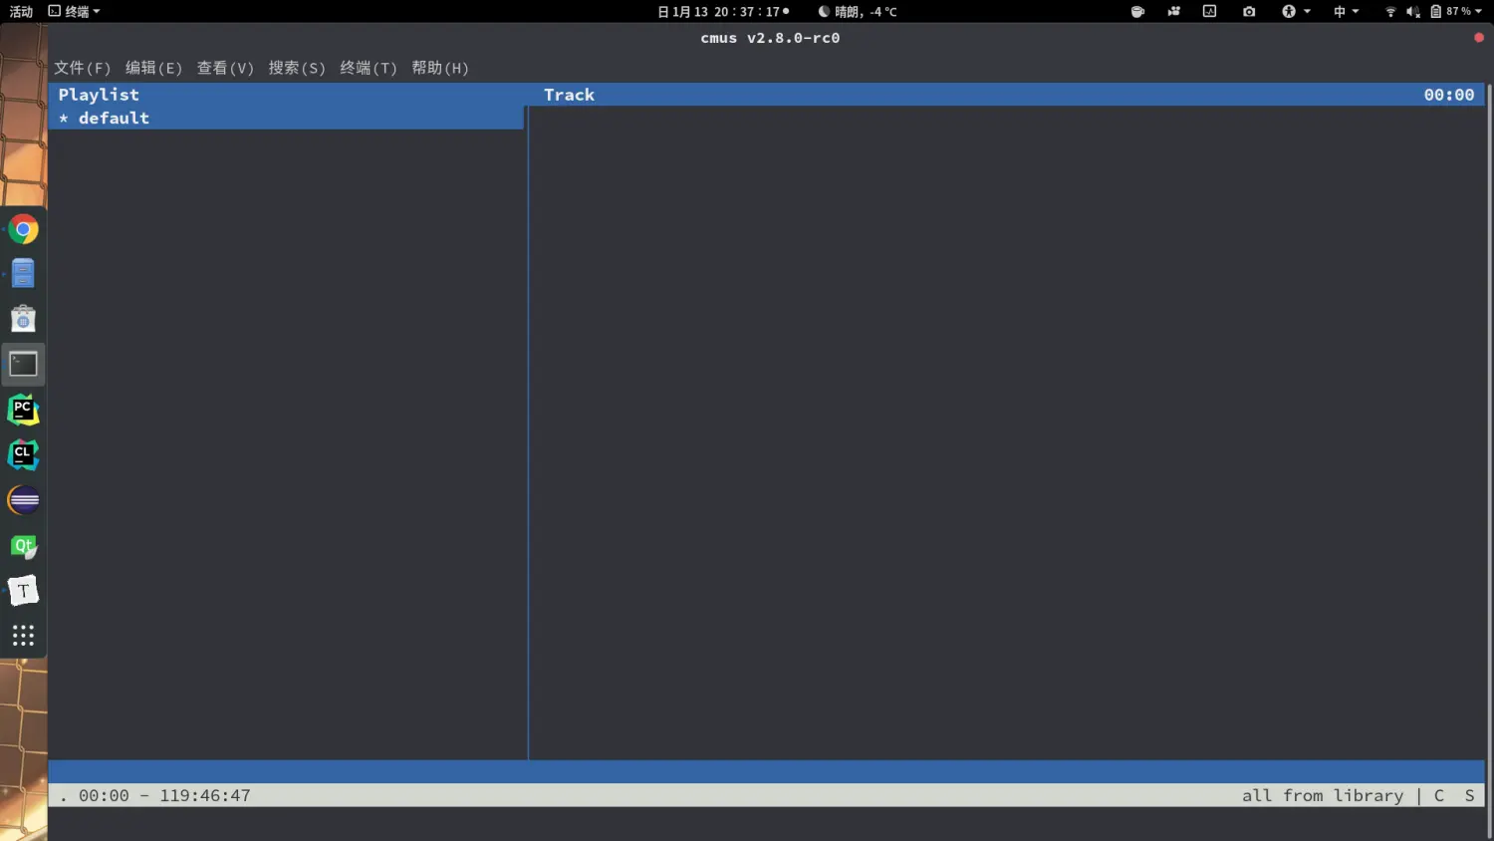Image resolution: width=1494 pixels, height=841 pixels.
Task: Click the cmus v2.8.0-rc0 window title
Action: [770, 38]
